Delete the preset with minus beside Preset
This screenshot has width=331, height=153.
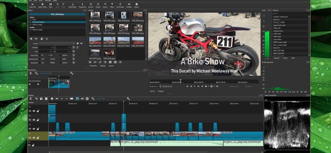pos(81,43)
